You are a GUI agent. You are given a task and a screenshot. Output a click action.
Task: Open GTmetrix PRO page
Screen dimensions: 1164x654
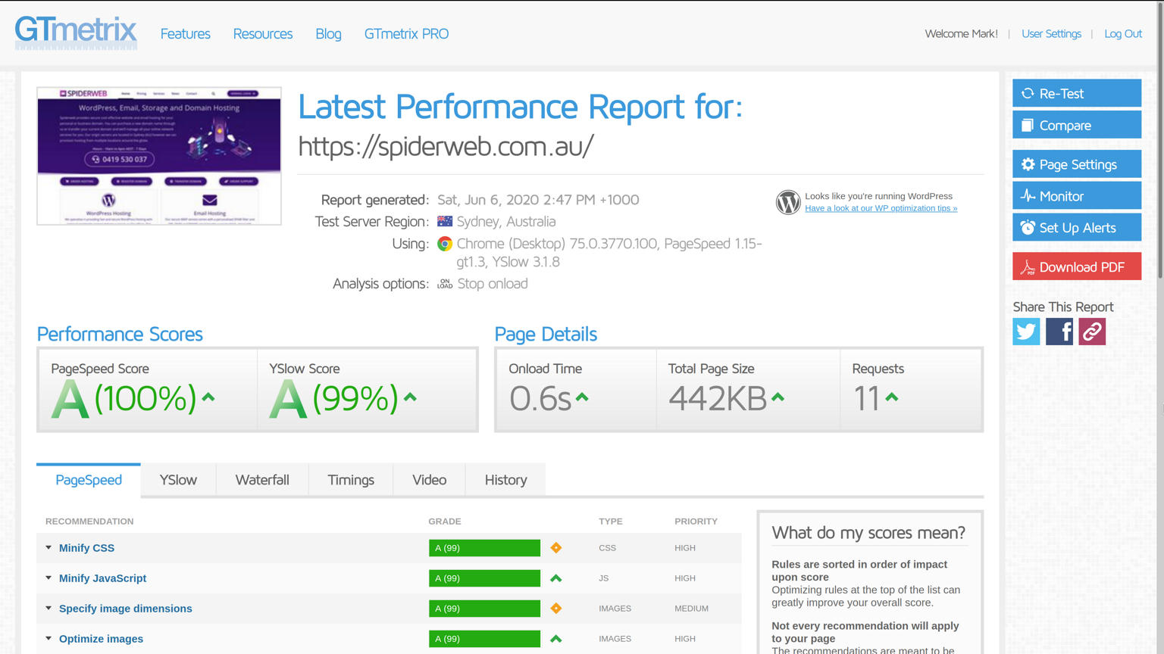(406, 34)
